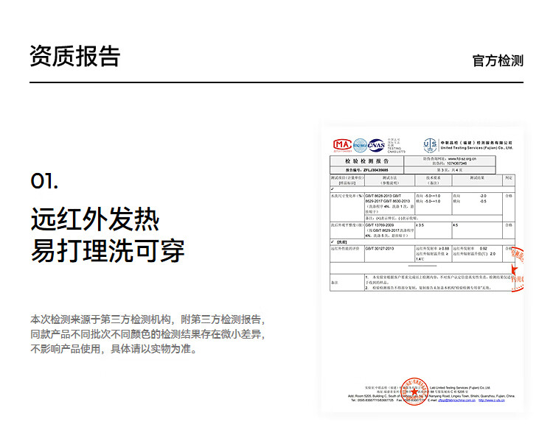Click the disclaimer paragraph starting with 本次检测

point(147,334)
